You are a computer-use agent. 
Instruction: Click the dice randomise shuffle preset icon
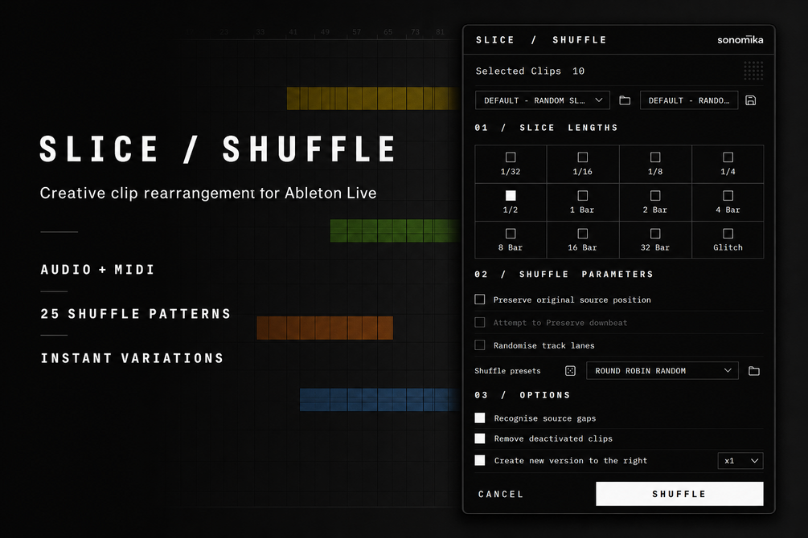pyautogui.click(x=570, y=371)
